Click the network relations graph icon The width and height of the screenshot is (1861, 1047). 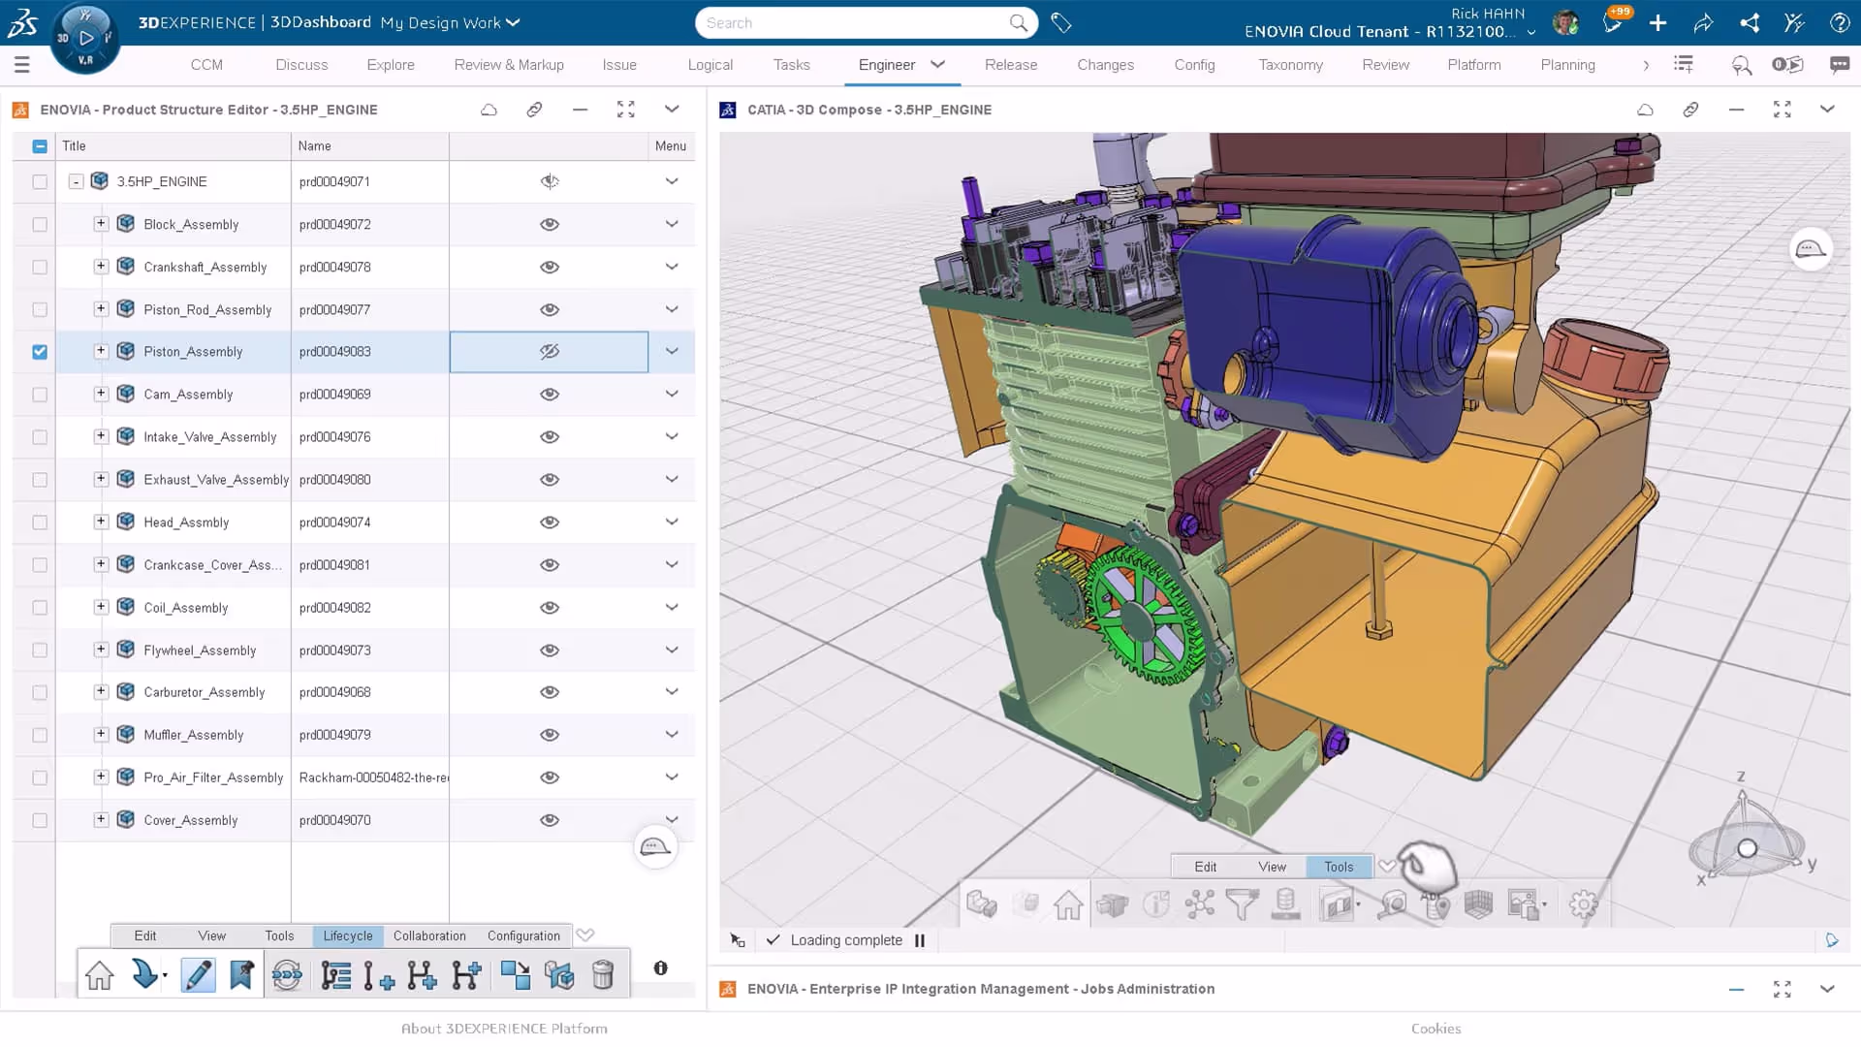tap(1199, 904)
